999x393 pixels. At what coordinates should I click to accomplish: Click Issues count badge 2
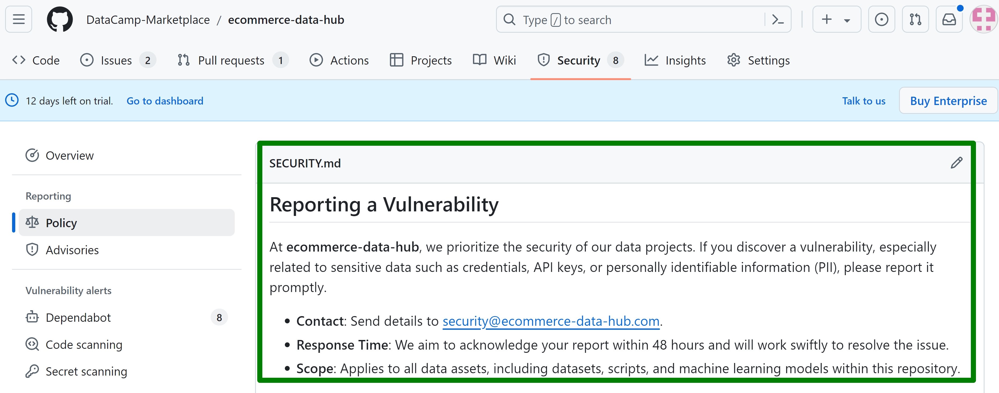[148, 61]
